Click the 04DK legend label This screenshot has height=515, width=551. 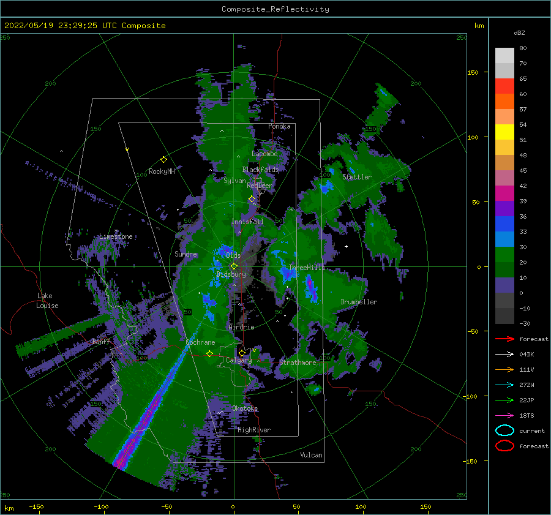[x=527, y=355]
